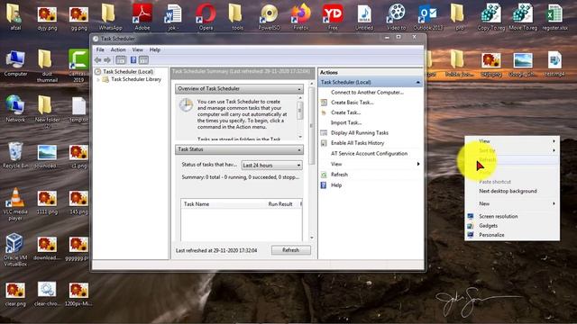Click the Forward arrow in Task Scheduler toolbar

point(107,60)
